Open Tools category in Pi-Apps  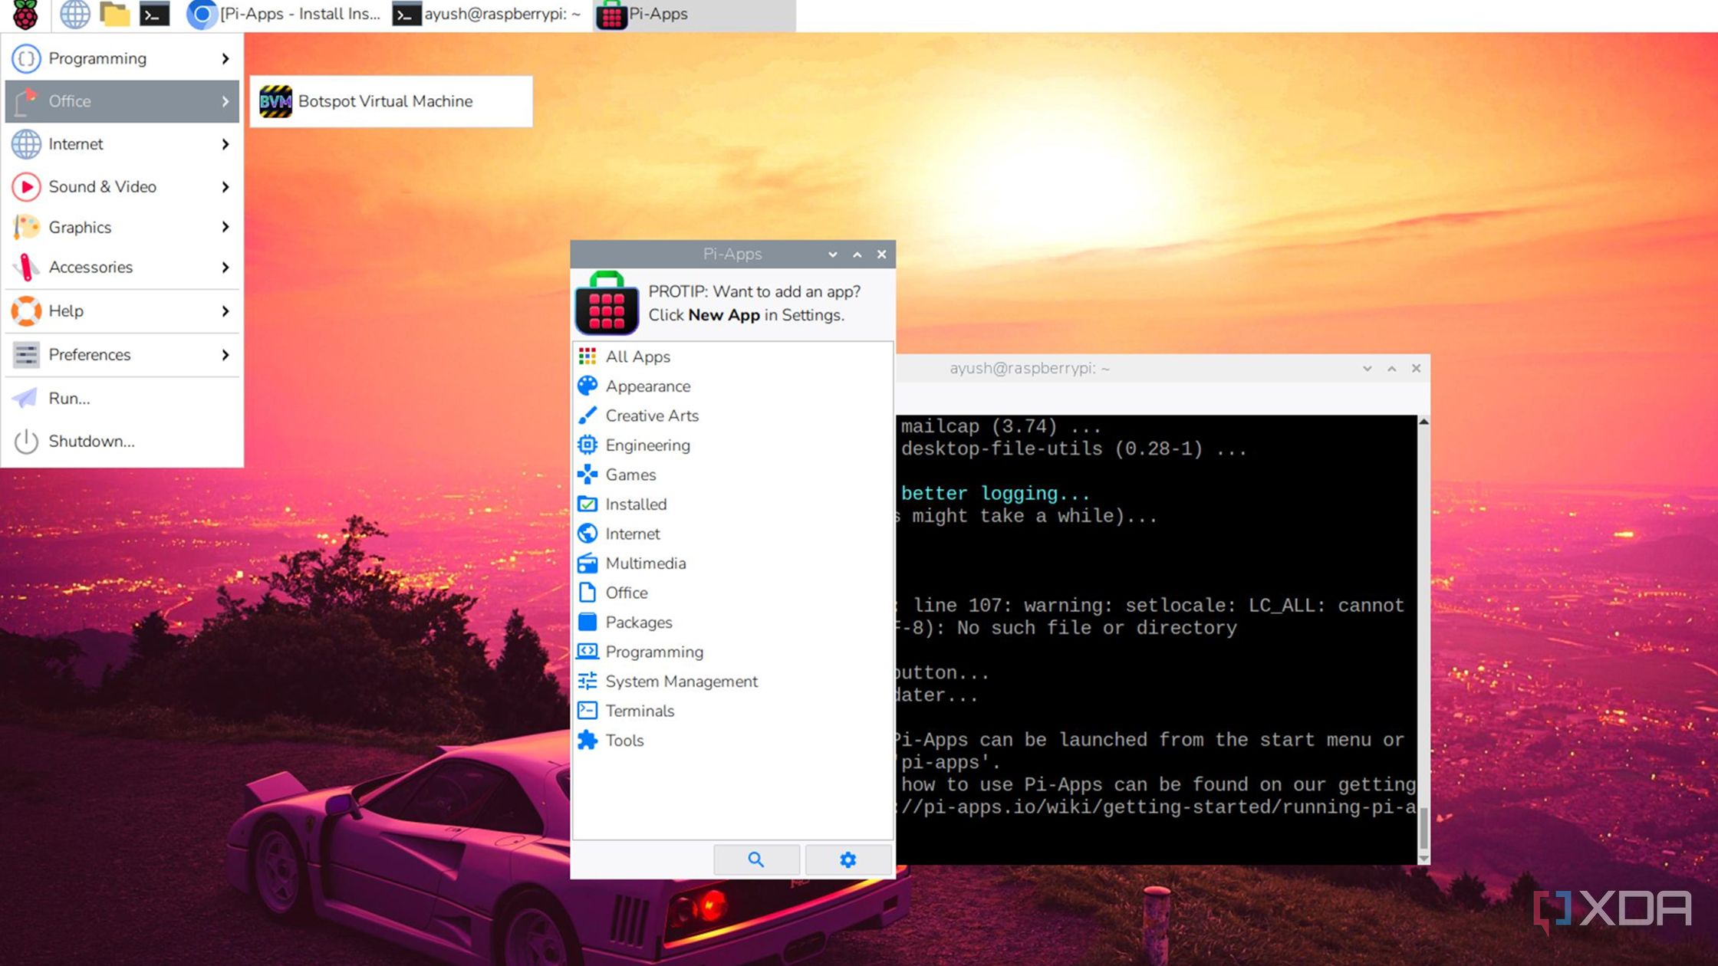[732, 740]
